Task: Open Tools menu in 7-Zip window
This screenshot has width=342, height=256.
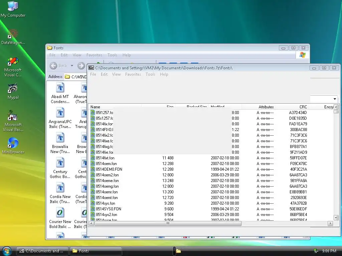Action: [x=150, y=74]
